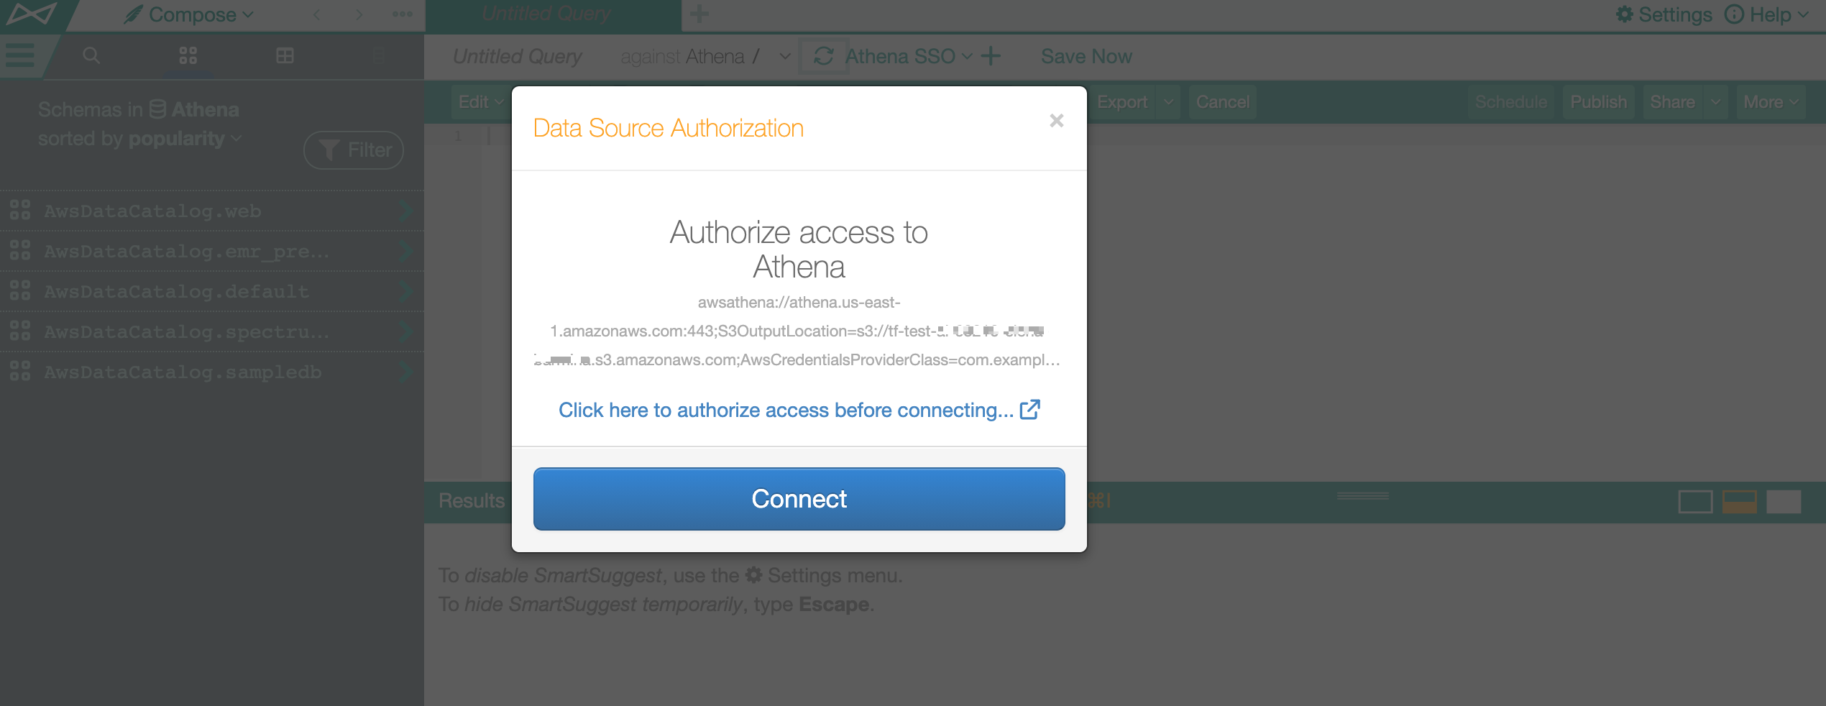1826x706 pixels.
Task: Click the Publish button
Action: [x=1598, y=102]
